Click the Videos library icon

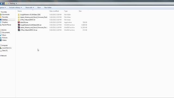[x=1, y=40]
